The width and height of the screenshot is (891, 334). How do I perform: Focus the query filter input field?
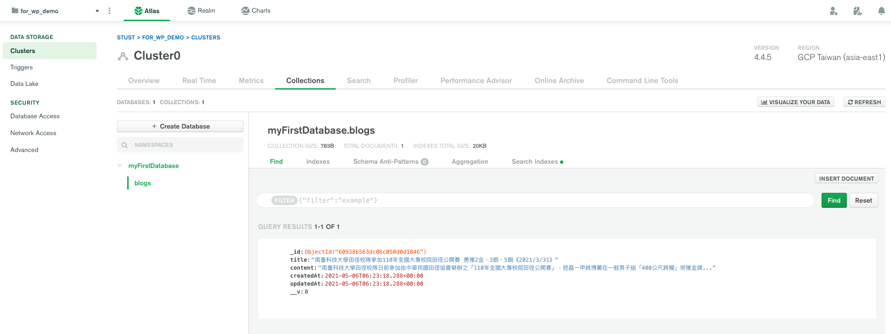pyautogui.click(x=554, y=200)
